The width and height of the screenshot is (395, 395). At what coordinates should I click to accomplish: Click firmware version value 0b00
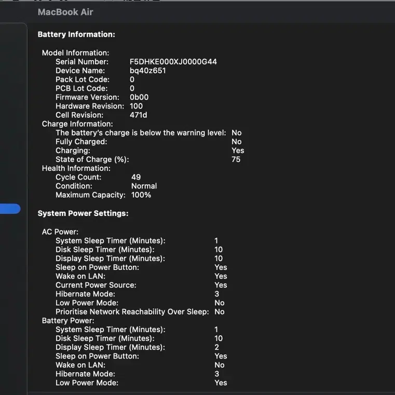point(139,97)
